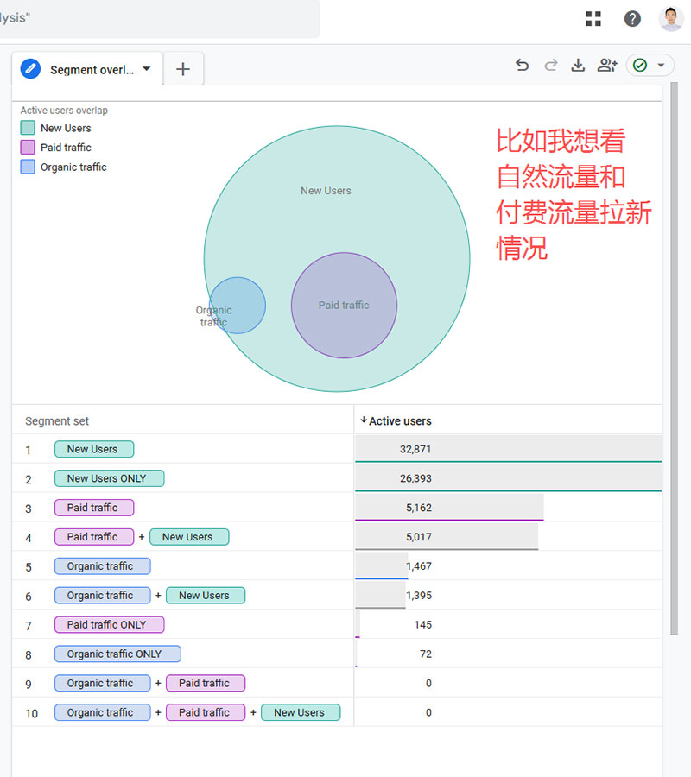Screen dimensions: 691x777
Task: Select the Segment overlap tab
Action: [x=92, y=70]
